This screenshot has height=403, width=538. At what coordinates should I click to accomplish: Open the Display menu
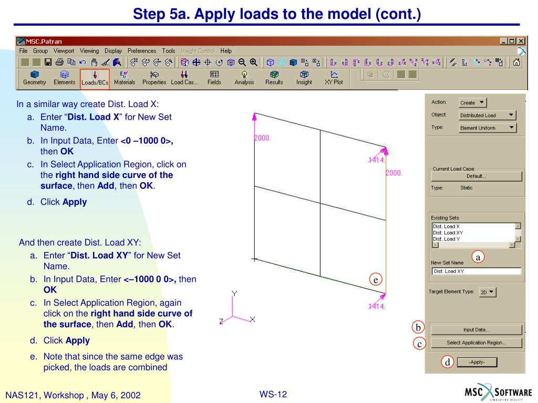point(113,51)
